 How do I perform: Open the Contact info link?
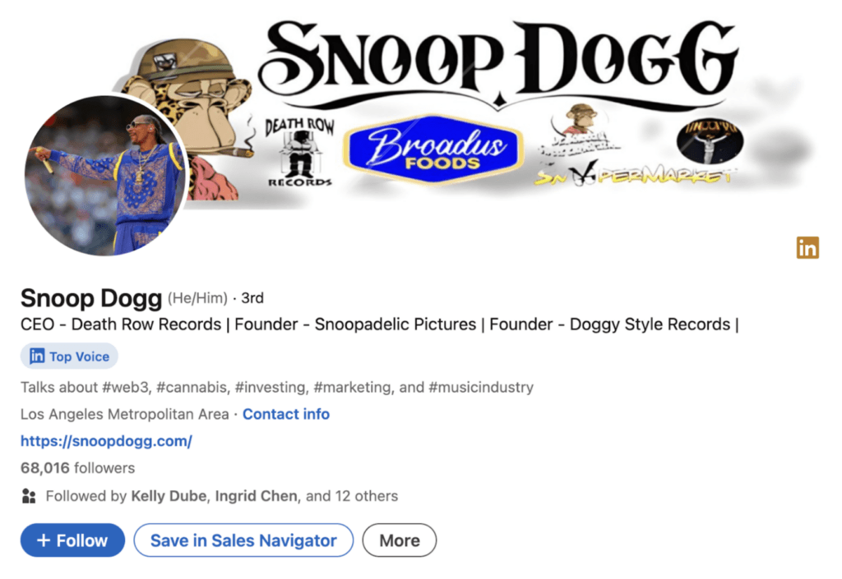click(x=286, y=414)
